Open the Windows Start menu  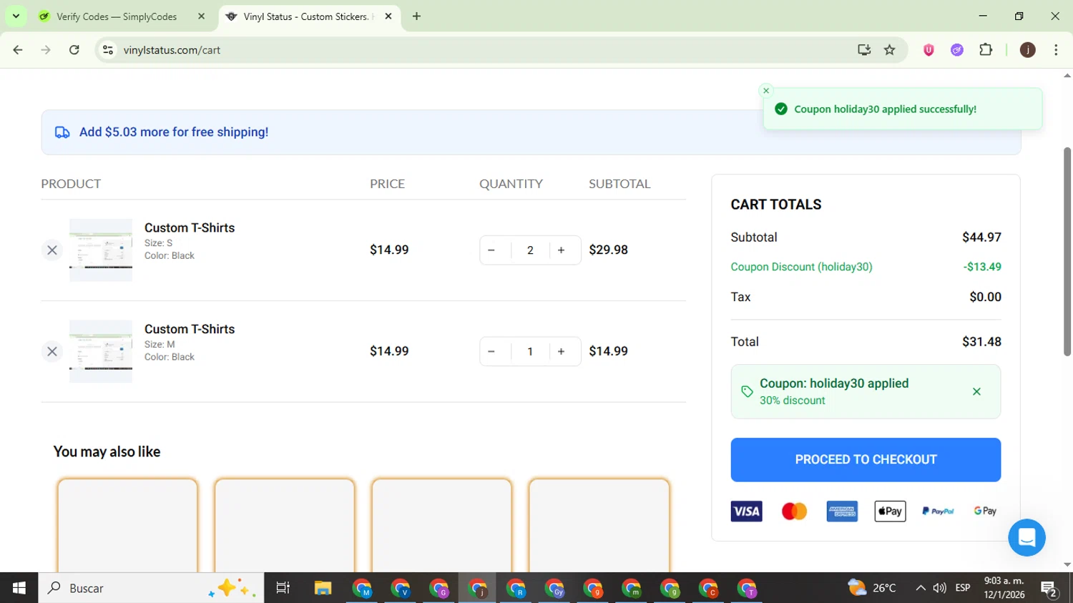(x=19, y=588)
